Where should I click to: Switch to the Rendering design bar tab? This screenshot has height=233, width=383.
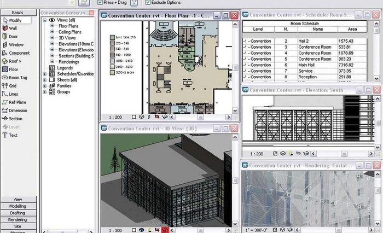coord(18,219)
